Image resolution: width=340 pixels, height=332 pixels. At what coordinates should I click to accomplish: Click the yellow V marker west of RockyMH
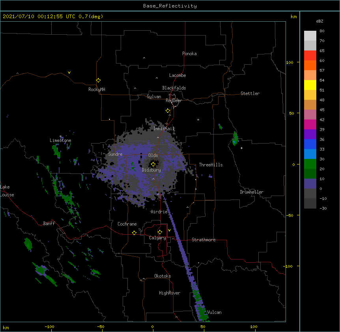tap(69, 73)
